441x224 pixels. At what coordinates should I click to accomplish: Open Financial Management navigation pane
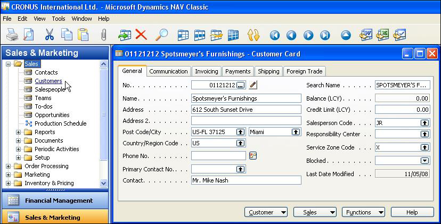(55, 201)
